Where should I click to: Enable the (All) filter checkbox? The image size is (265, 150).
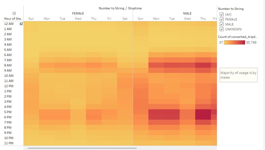click(222, 14)
